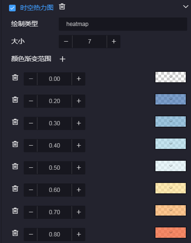
Task: Increment the 0.30 stop value
Action: (x=79, y=123)
